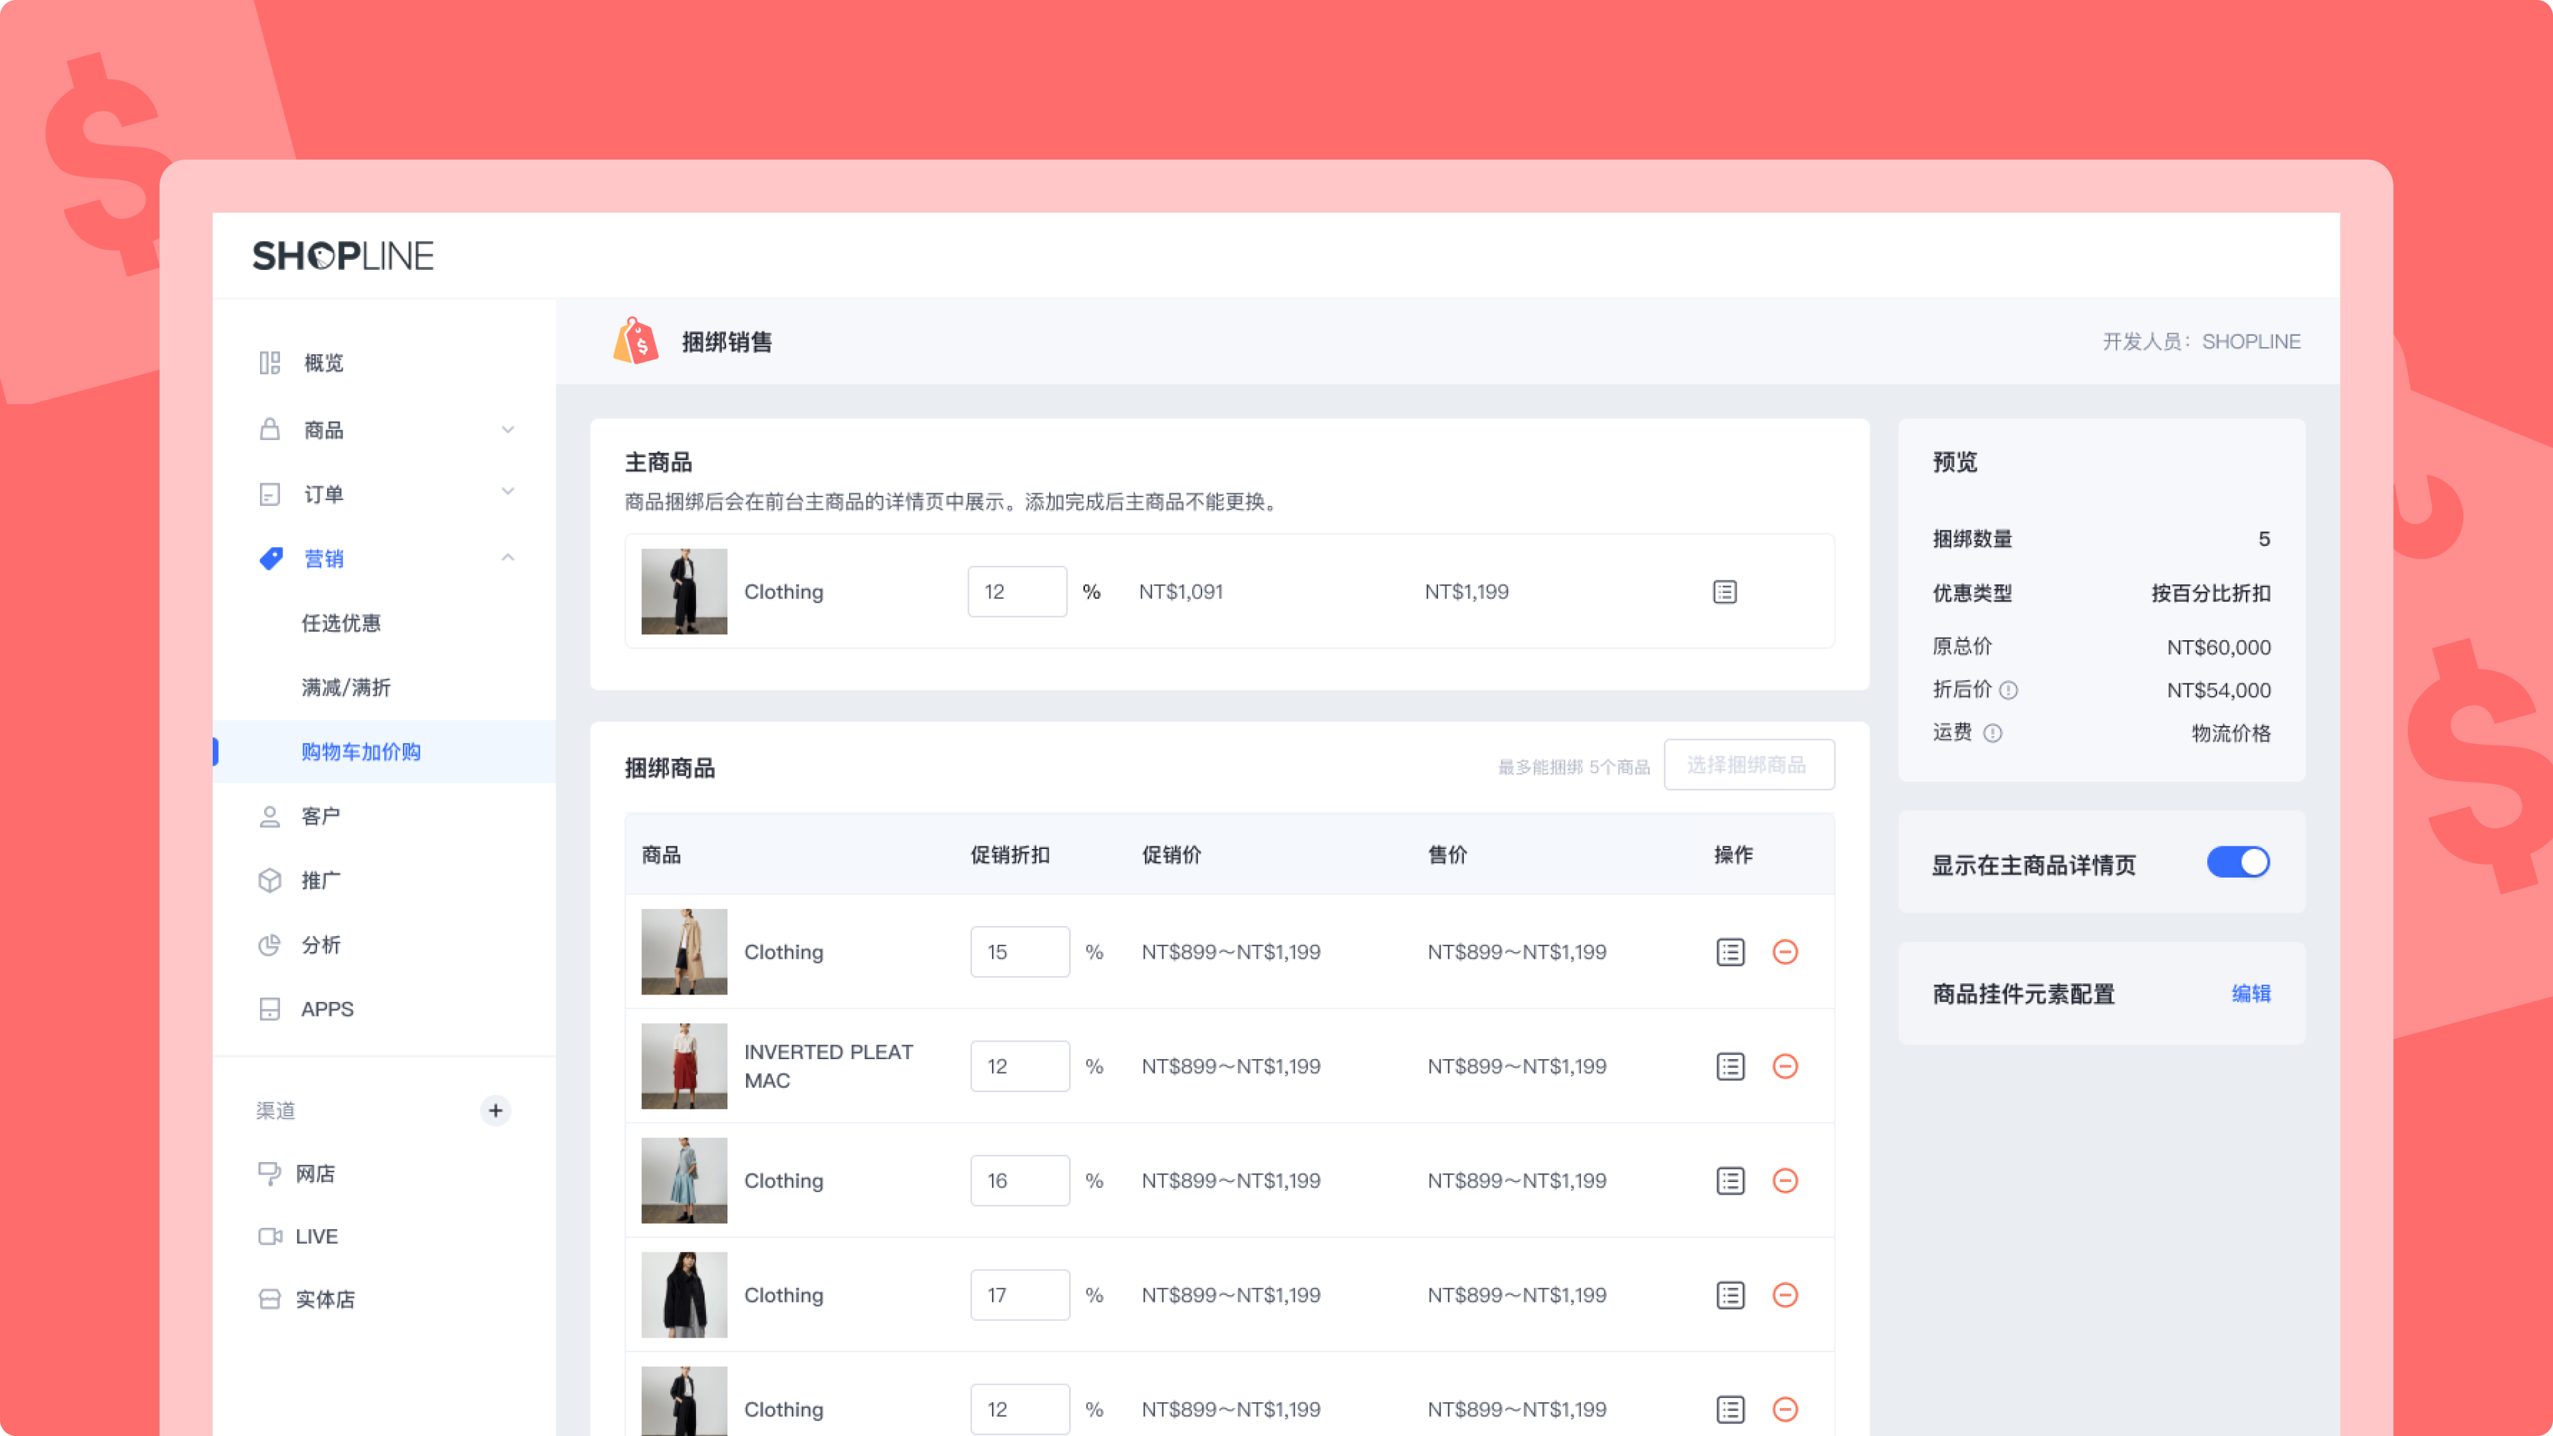The height and width of the screenshot is (1436, 2553).
Task: Click remove icon on 17% discount row
Action: click(x=1785, y=1294)
